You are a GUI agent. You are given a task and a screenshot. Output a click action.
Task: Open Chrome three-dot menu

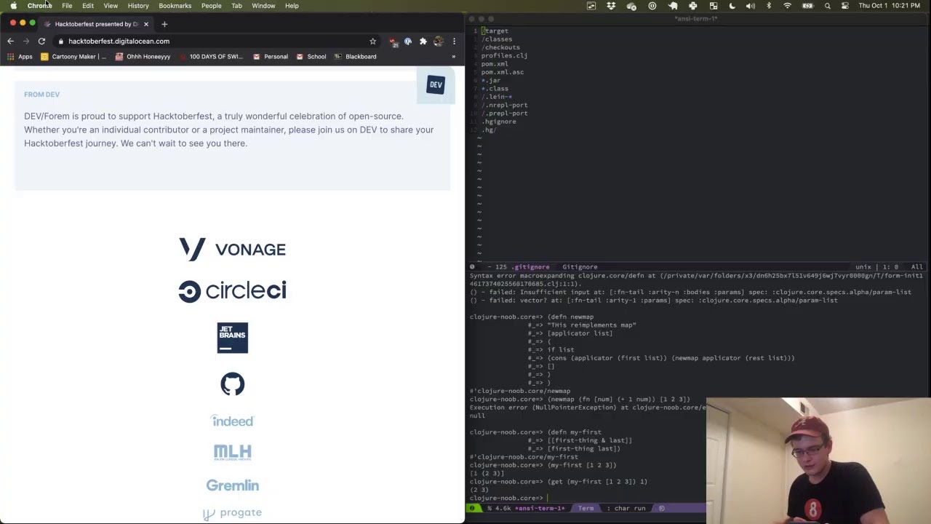[x=454, y=41]
